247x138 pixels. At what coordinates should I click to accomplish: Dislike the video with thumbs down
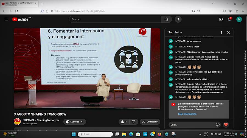point(134,122)
